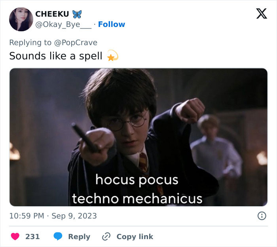The image size is (277, 247).
Task: Open CHEEKU's profile avatar
Action: (x=21, y=19)
